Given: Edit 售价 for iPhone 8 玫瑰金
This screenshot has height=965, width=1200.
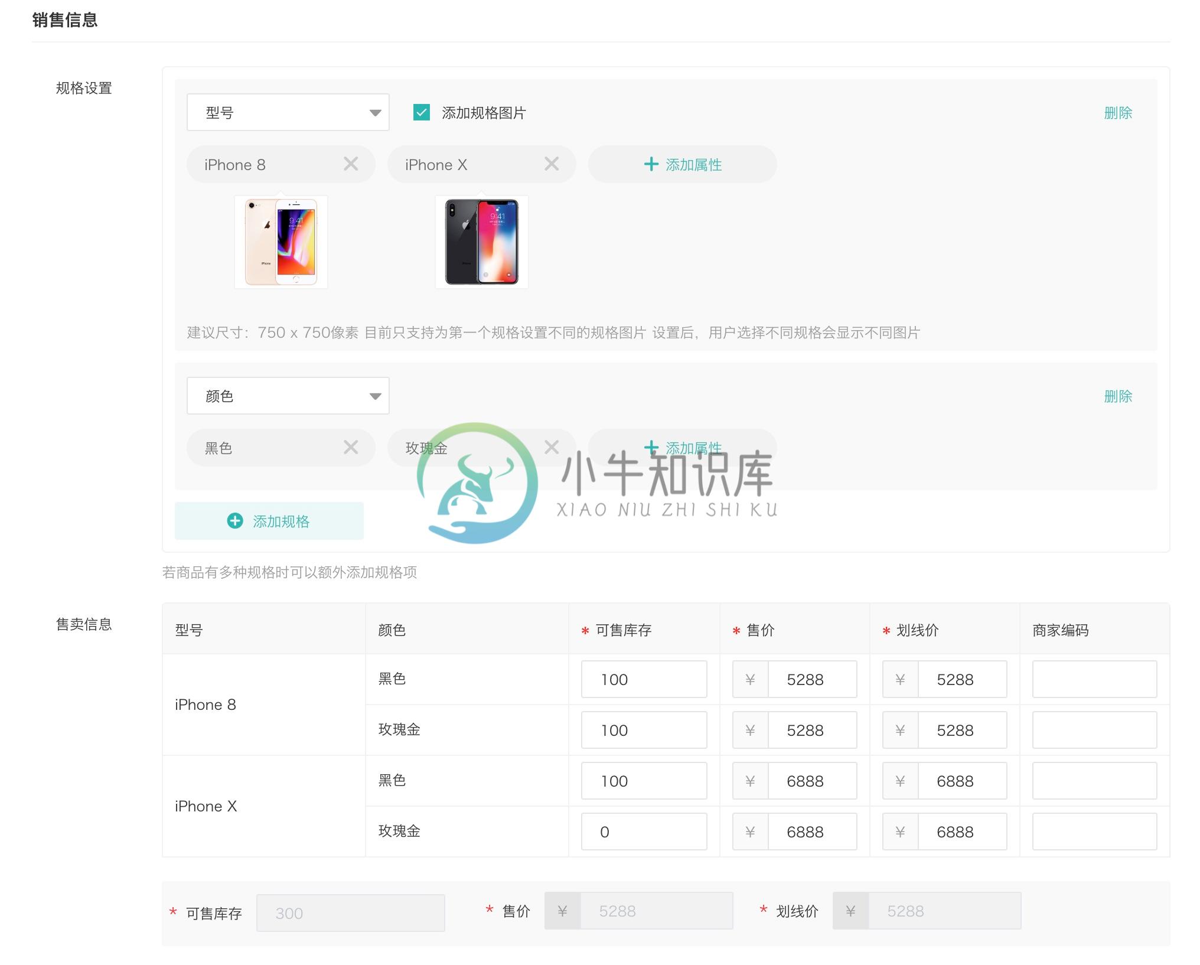Looking at the screenshot, I should pos(812,730).
